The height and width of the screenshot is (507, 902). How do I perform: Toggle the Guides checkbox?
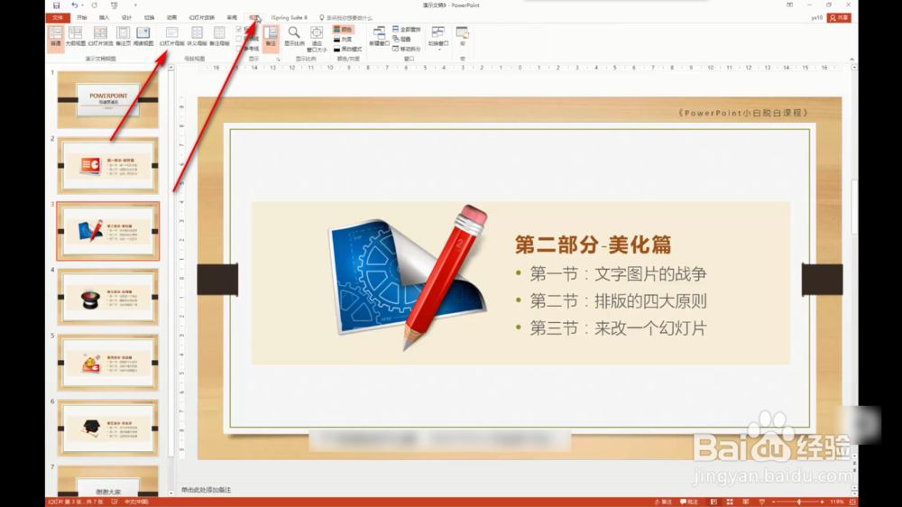pyautogui.click(x=239, y=49)
